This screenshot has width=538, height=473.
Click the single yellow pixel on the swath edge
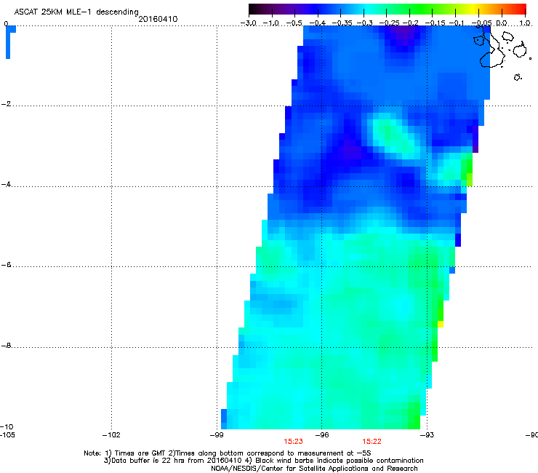[441, 324]
